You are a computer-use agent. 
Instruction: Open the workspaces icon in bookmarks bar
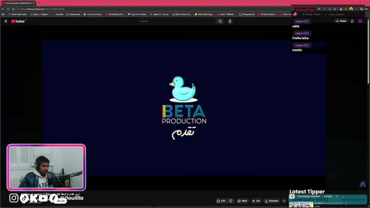coord(3,14)
